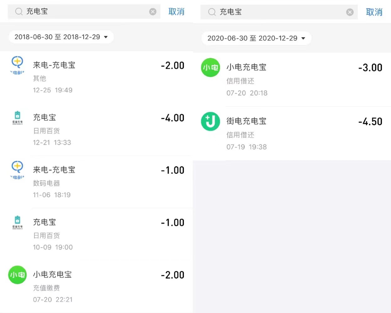The height and width of the screenshot is (313, 391).
Task: Cancel the search in right panel
Action: [x=374, y=12]
